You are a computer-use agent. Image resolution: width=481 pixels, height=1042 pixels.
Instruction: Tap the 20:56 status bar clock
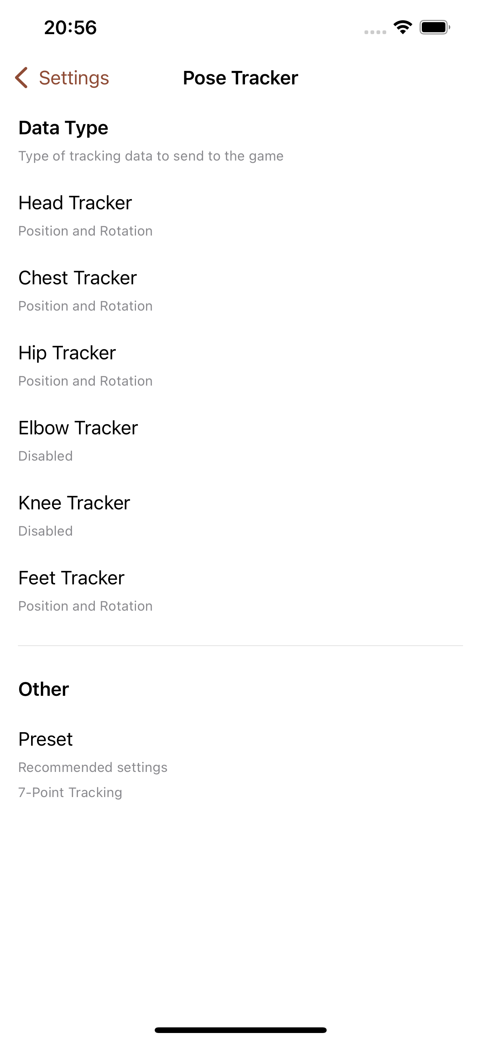[70, 27]
